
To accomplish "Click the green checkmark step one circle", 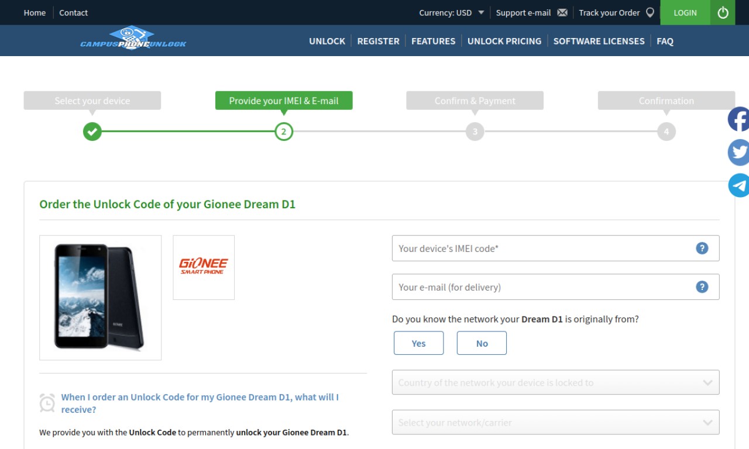I will (92, 132).
